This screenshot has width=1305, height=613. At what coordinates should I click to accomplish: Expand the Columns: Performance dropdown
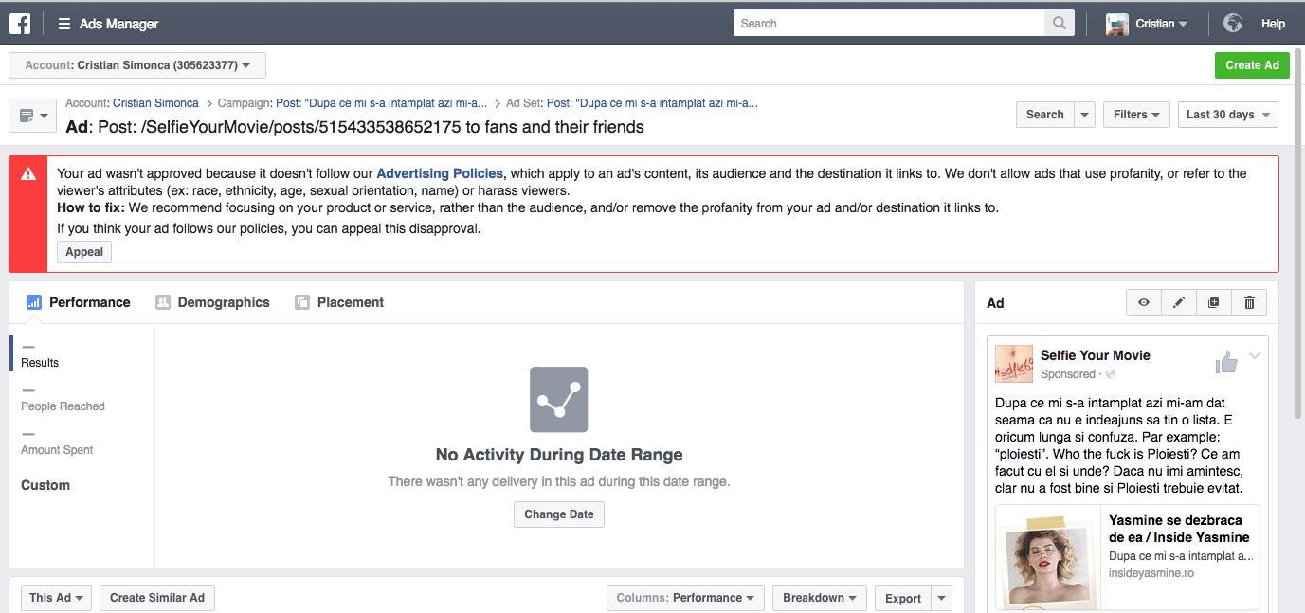pos(685,598)
